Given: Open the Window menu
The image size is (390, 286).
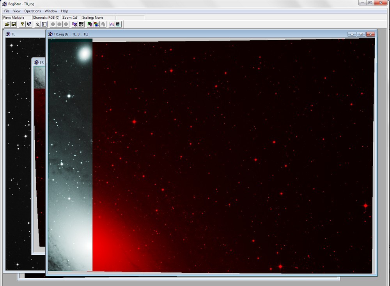Looking at the screenshot, I should tap(51, 11).
